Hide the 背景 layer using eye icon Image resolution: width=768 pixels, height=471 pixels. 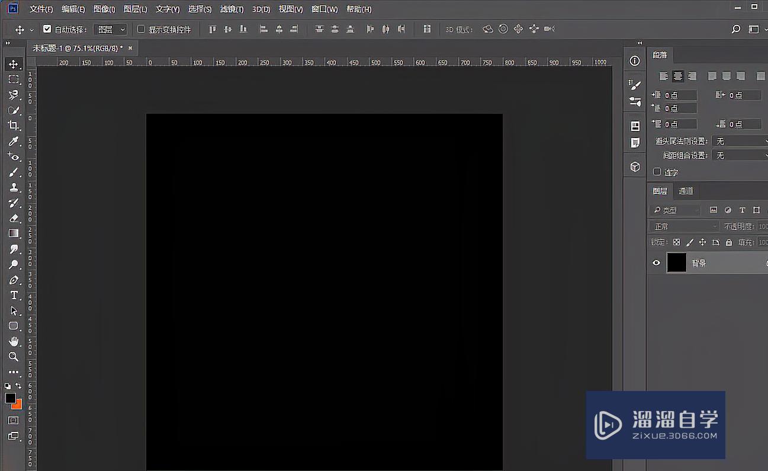tap(656, 263)
